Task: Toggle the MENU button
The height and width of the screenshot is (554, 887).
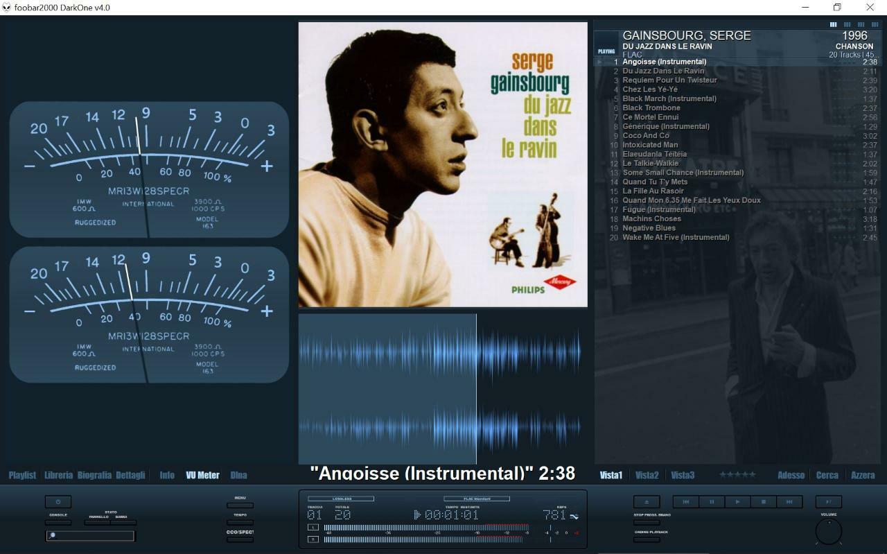Action: pos(240,505)
